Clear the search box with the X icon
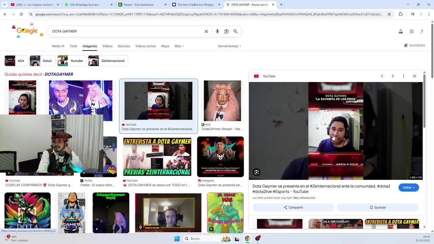This screenshot has height=244, width=434. 206,31
